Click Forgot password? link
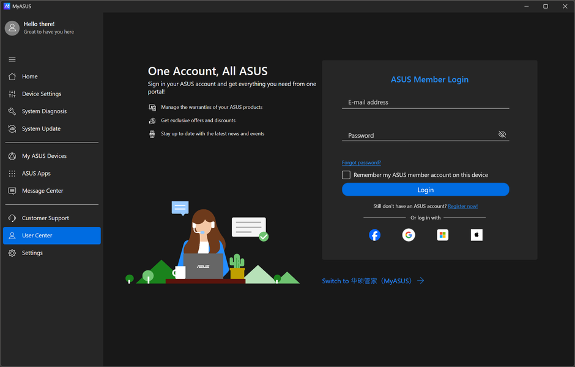This screenshot has width=575, height=367. [x=361, y=163]
